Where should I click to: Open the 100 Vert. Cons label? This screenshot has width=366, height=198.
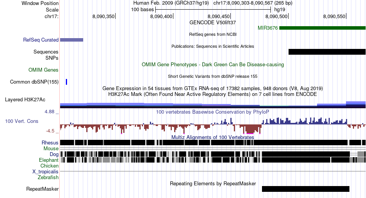click(22, 121)
